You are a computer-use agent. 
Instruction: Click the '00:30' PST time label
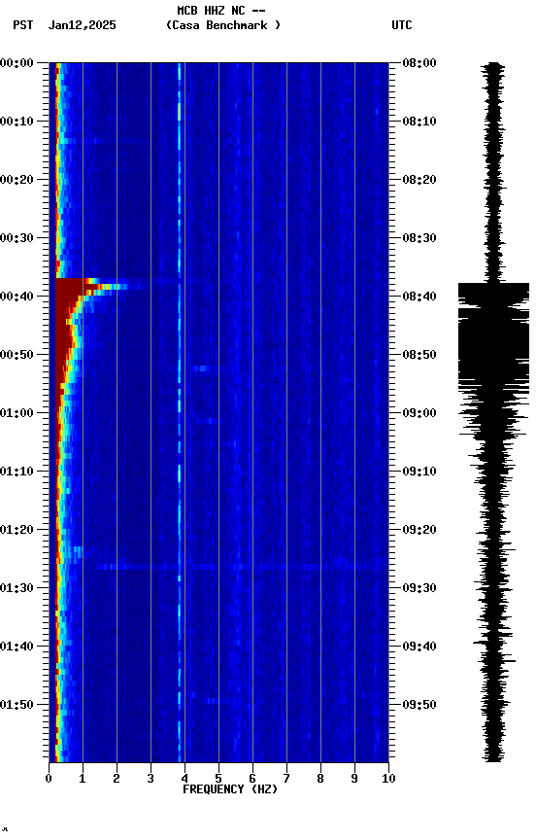click(x=17, y=238)
